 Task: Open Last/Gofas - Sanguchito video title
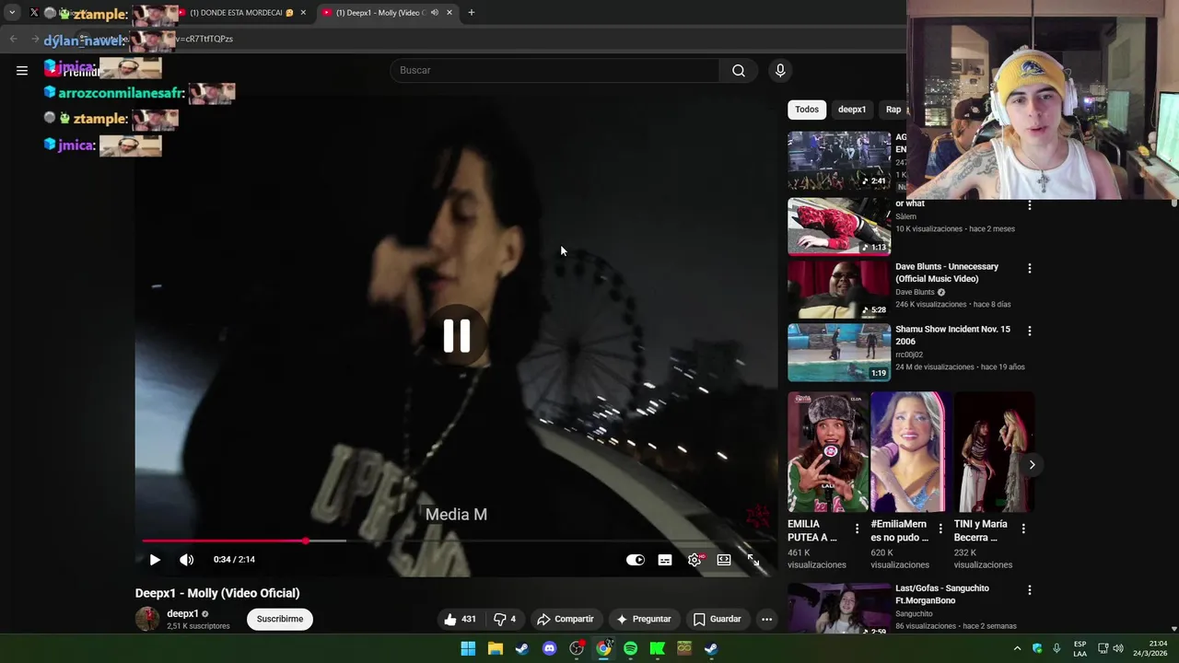point(942,594)
